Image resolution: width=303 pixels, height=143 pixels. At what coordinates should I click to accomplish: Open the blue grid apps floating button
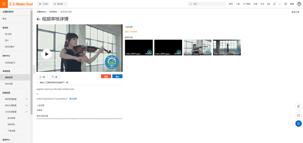point(298,124)
